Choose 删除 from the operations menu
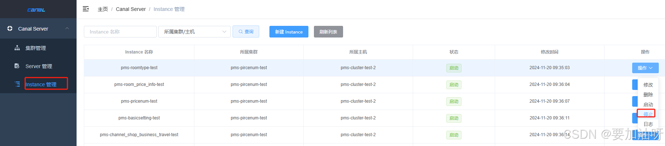Screen dimensions: 665x146 click(x=648, y=95)
